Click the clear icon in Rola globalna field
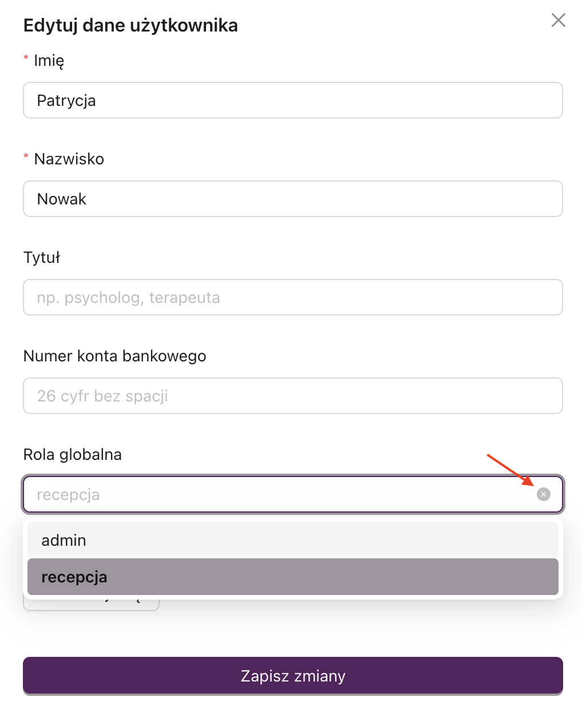582x709 pixels. click(544, 494)
